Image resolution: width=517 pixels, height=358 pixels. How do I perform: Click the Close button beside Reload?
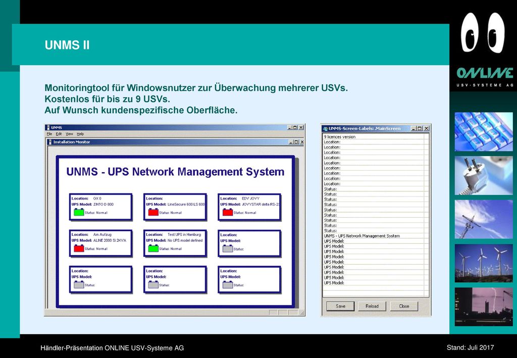pyautogui.click(x=404, y=306)
